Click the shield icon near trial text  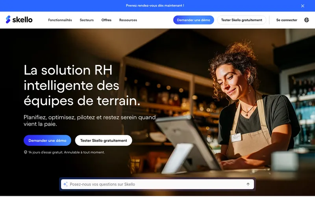pos(26,152)
